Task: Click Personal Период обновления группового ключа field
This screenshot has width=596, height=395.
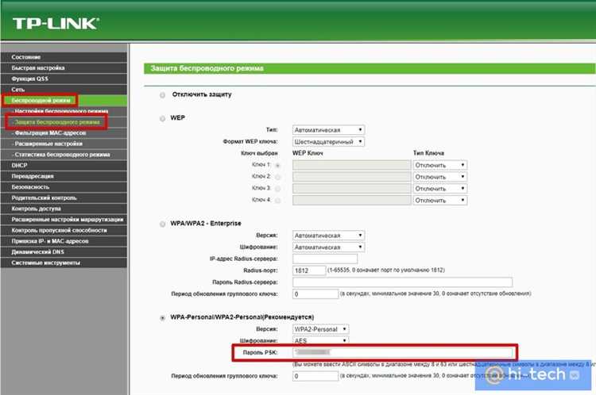Action: [315, 376]
